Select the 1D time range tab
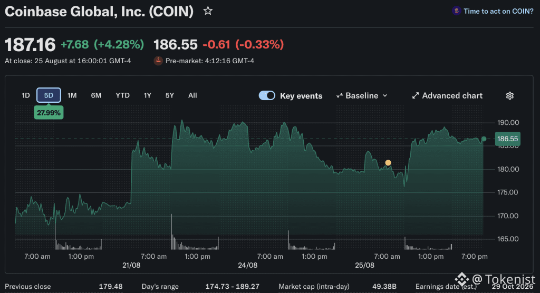 click(26, 95)
